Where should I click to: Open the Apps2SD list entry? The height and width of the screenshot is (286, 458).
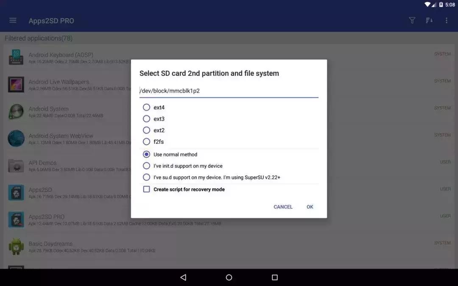coord(229,193)
